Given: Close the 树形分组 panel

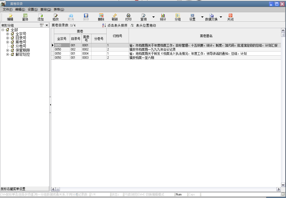Looking at the screenshot, I should click(x=47, y=25).
